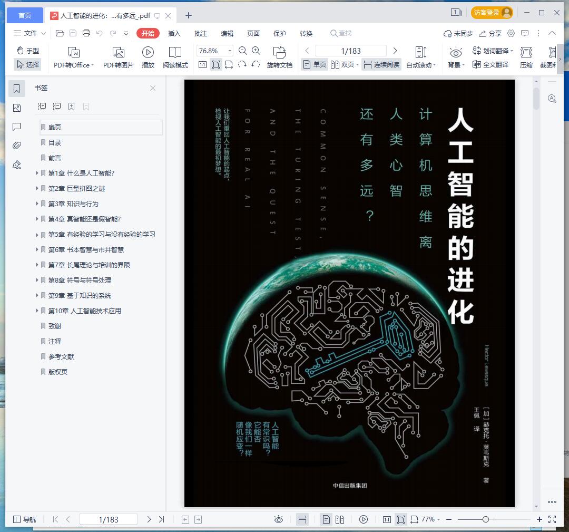Switch to the 保护 tab
569x532 pixels.
(280, 33)
